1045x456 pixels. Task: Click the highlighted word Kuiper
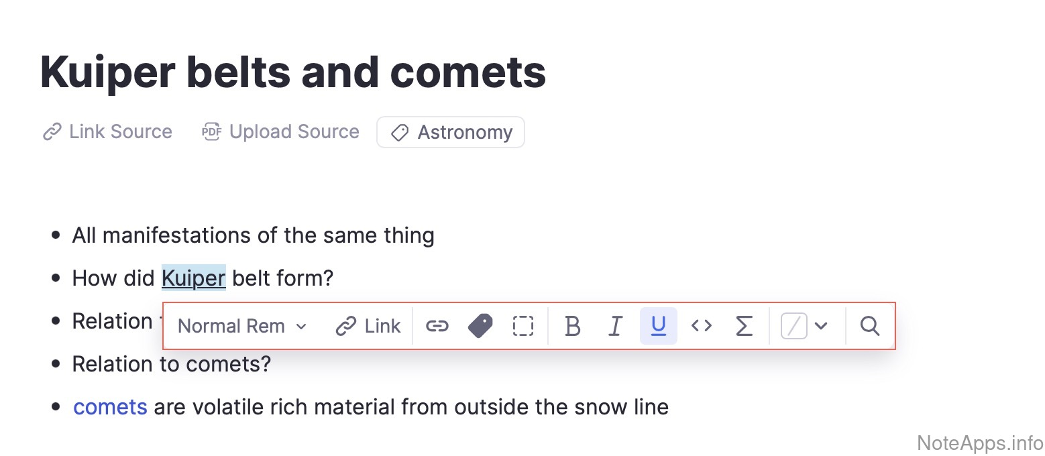(193, 278)
